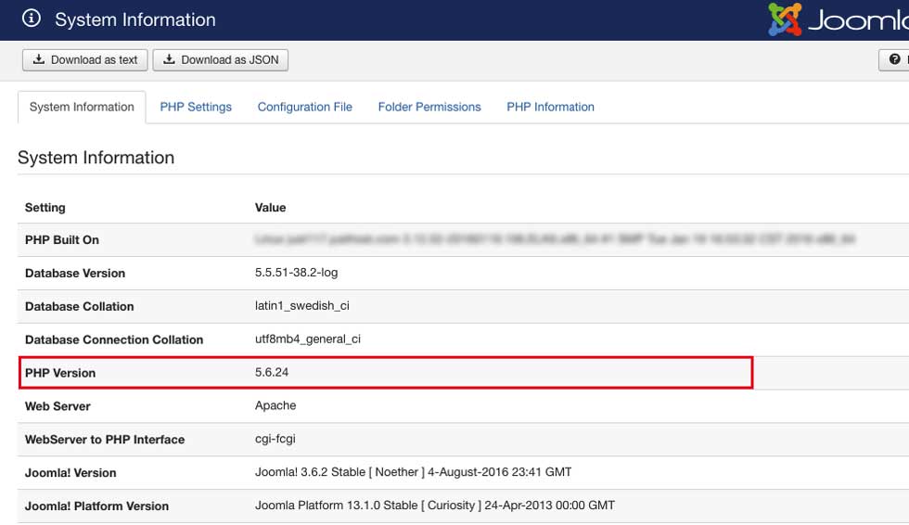Click the WebServer to PHP Interface label

[x=105, y=440]
